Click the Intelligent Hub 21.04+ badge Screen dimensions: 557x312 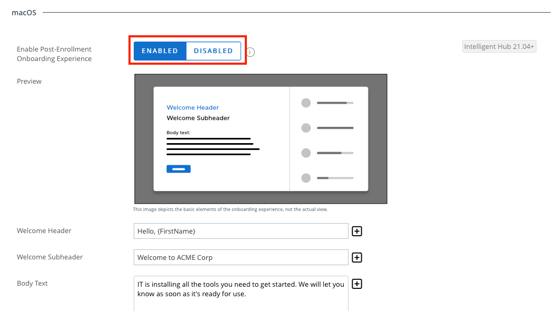coord(499,46)
